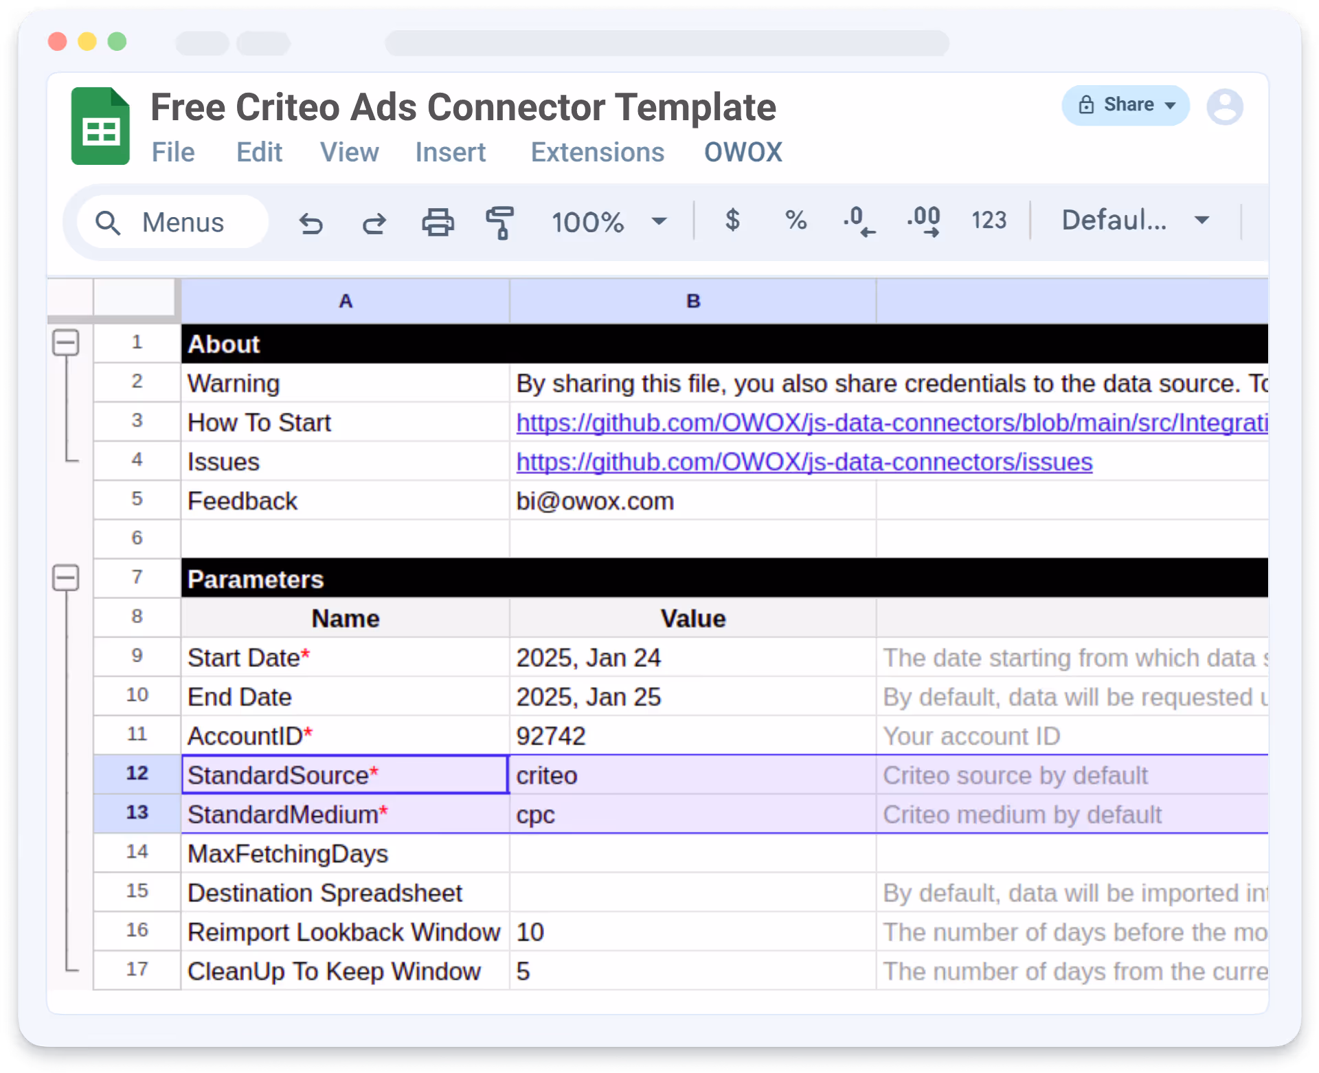Viewport: 1319px width, 1073px height.
Task: Click Increase decimal places icon
Action: pyautogui.click(x=923, y=221)
